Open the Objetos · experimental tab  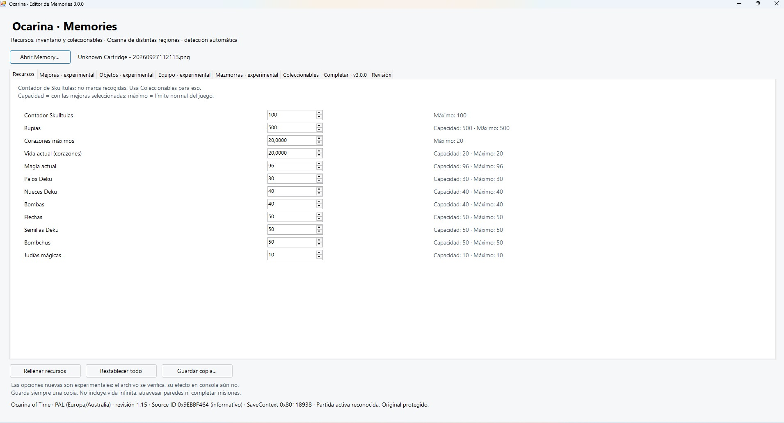click(x=126, y=75)
